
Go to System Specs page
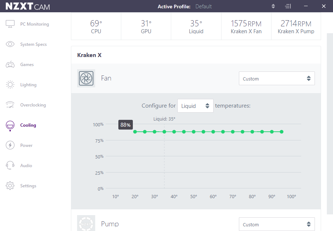pos(33,44)
